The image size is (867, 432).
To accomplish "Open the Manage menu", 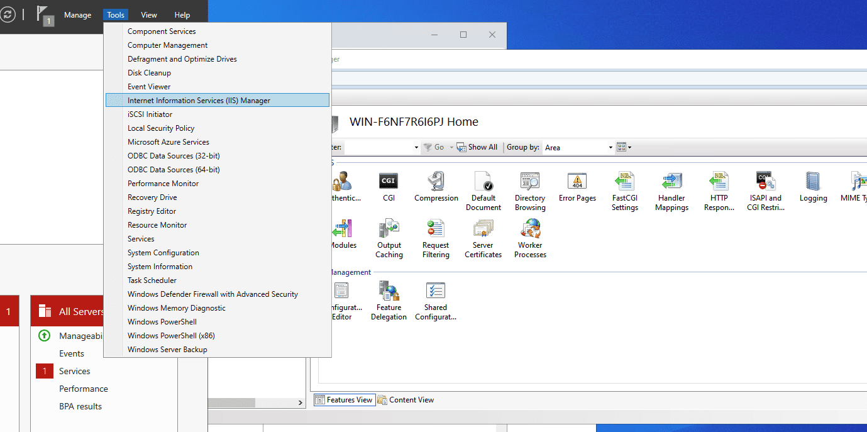I will click(77, 15).
